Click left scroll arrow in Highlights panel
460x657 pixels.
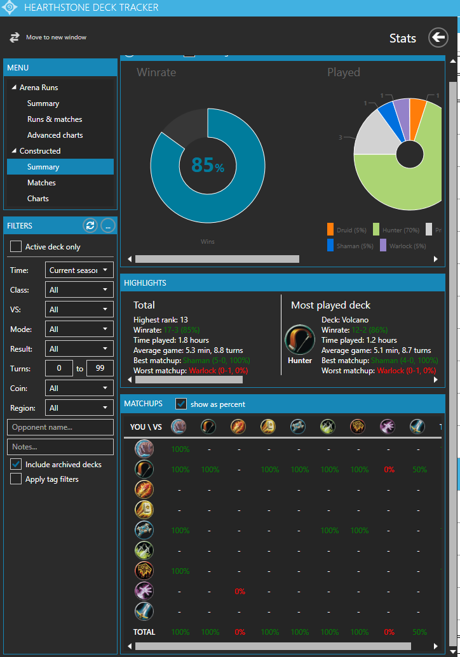coord(130,380)
